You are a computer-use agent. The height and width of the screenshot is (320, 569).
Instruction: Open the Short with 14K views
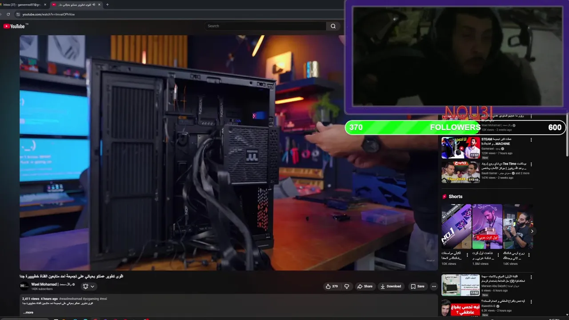point(518,227)
